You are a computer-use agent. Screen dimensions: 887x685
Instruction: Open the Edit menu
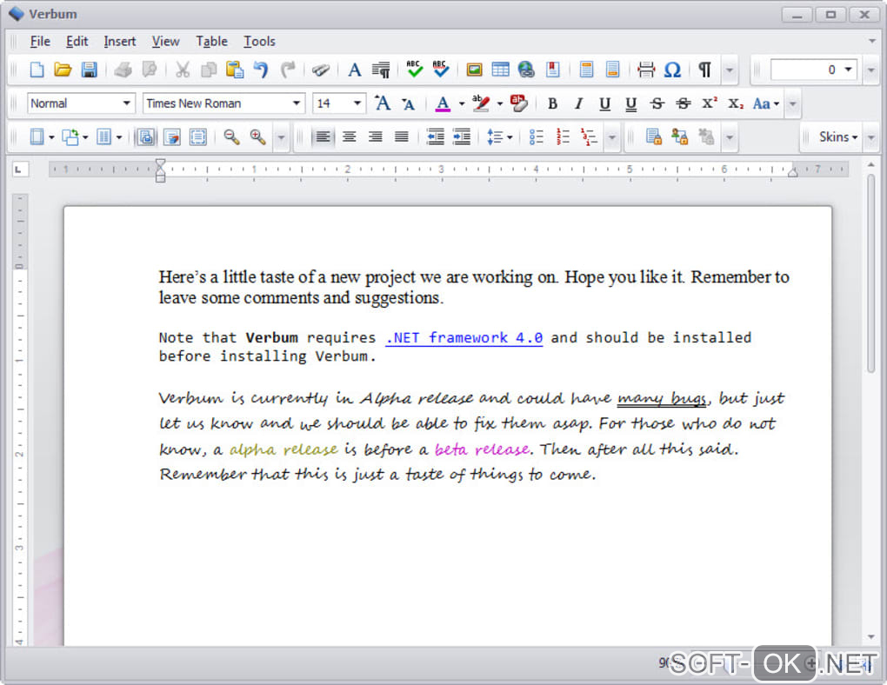[77, 42]
